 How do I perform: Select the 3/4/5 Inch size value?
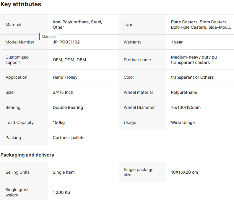point(63,92)
